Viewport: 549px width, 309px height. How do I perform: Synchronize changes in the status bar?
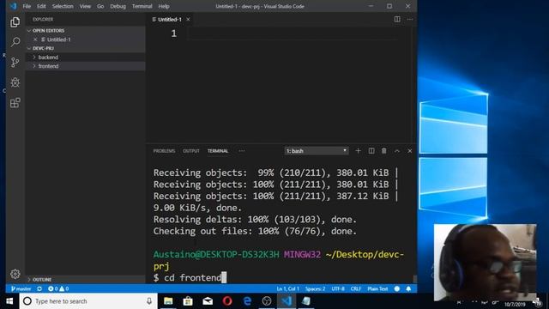[x=39, y=288]
